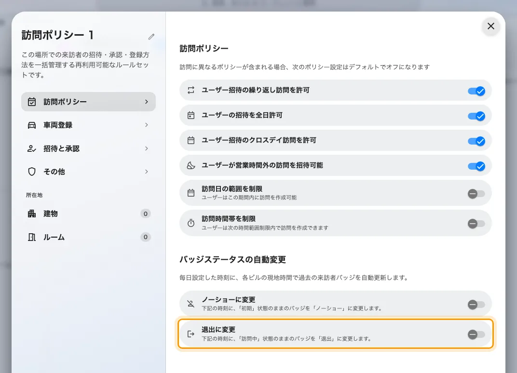Screen dimensions: 517x373
Task: Turn off ユーザーの招待を全日許可 toggle
Action: click(x=476, y=116)
